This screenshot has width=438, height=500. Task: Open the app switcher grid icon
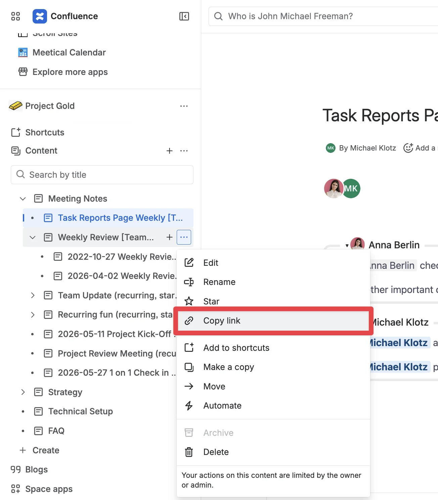pyautogui.click(x=15, y=16)
